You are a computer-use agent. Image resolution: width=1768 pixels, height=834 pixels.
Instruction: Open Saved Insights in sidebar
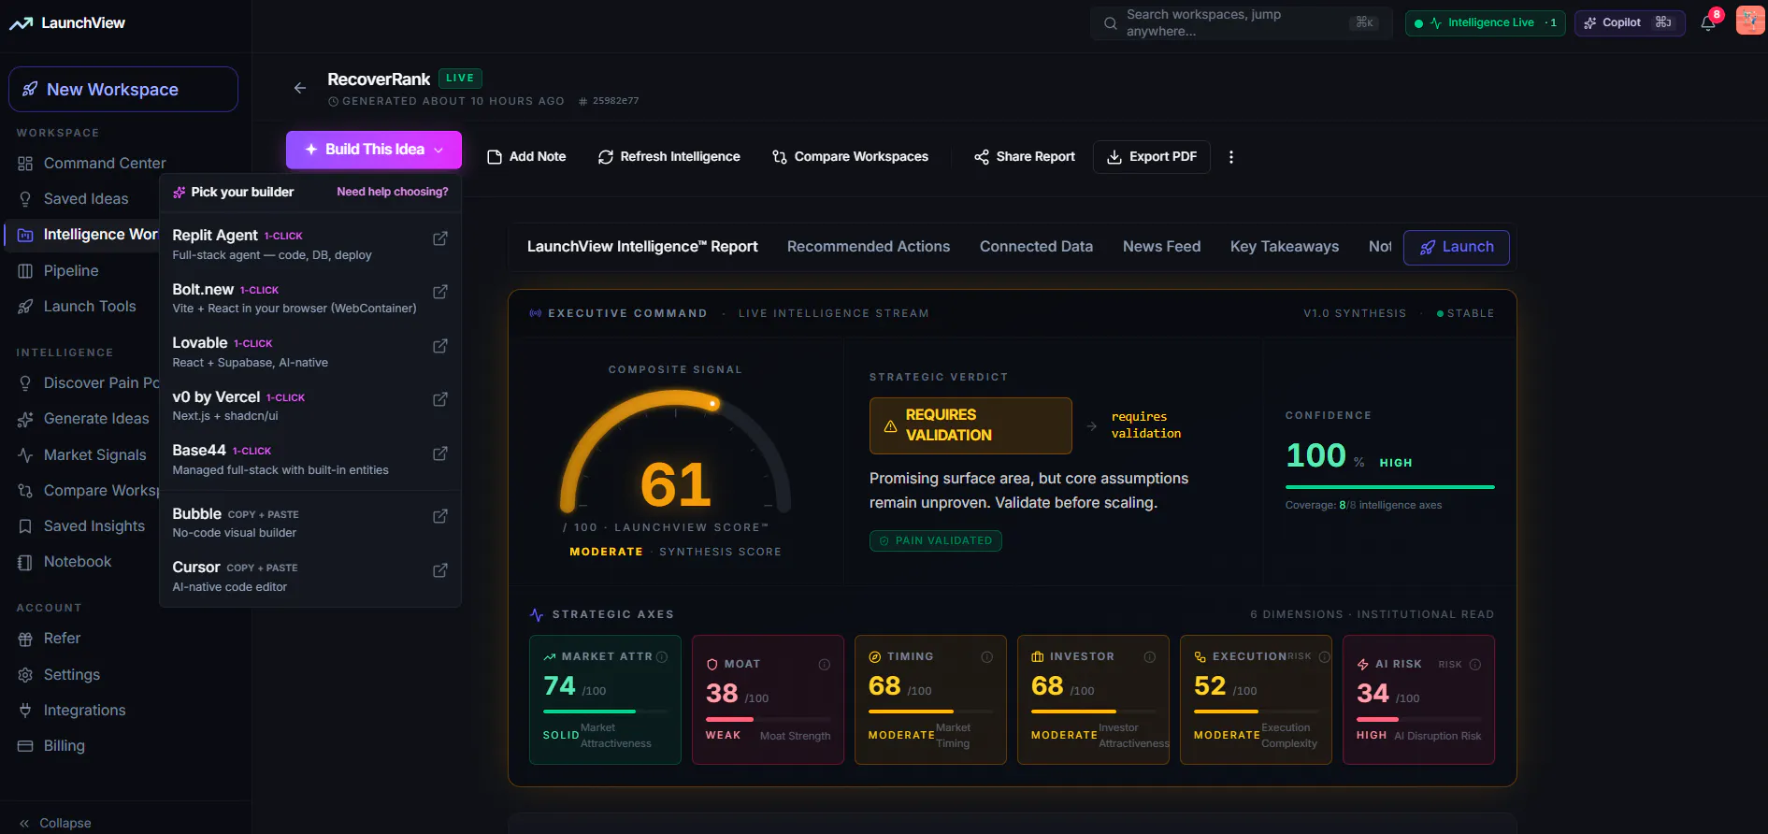coord(94,526)
